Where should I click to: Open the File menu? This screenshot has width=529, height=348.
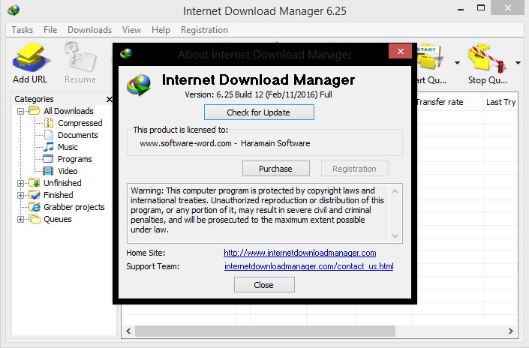coord(50,30)
